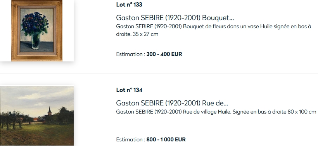Open the "Gaston SEBIRE (1920-2001) Bouquet…" title
The image size is (318, 146).
[x=175, y=18]
